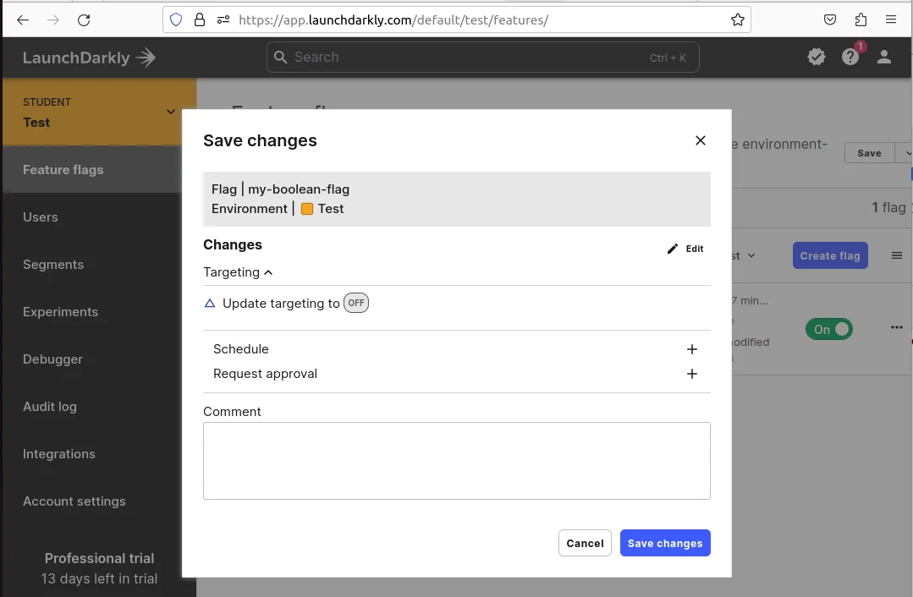
Task: Close the Save changes dialog
Action: click(701, 140)
